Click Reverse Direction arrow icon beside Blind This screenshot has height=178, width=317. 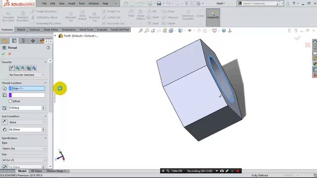[x=4, y=122]
